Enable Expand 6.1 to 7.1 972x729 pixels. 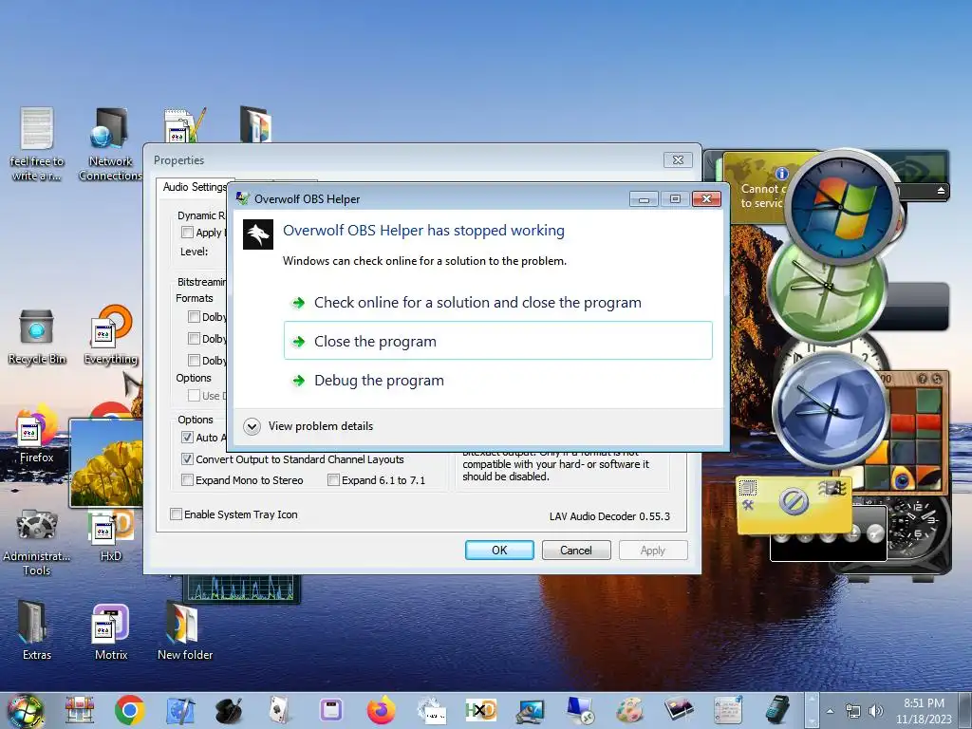[333, 479]
